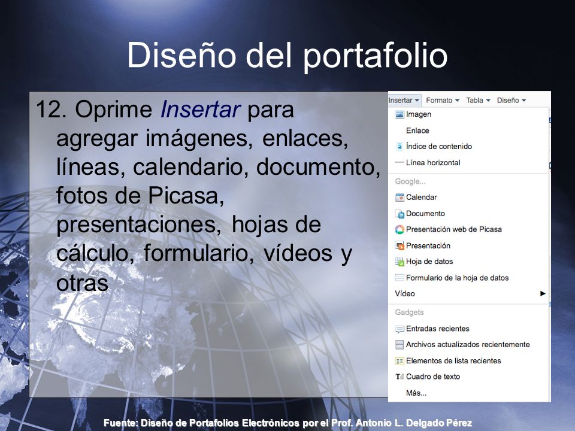This screenshot has width=575, height=431.
Task: Click the Índice de contenido icon
Action: (x=400, y=146)
